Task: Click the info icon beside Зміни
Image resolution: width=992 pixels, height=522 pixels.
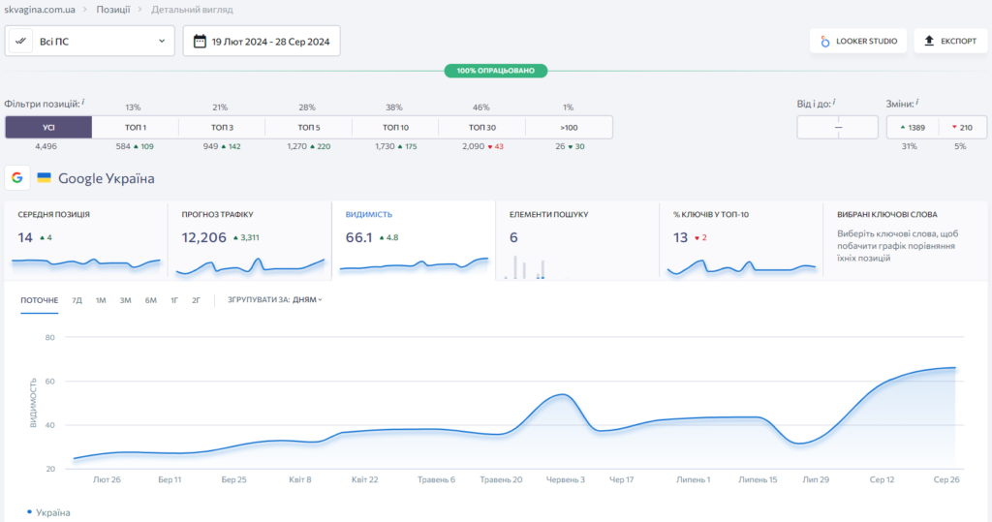Action: click(x=917, y=102)
